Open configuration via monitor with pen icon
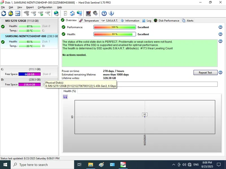226x169 pixels. click(88, 13)
